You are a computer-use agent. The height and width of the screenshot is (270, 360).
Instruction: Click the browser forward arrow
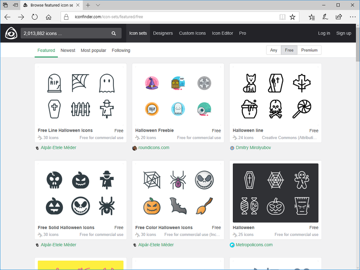click(21, 17)
